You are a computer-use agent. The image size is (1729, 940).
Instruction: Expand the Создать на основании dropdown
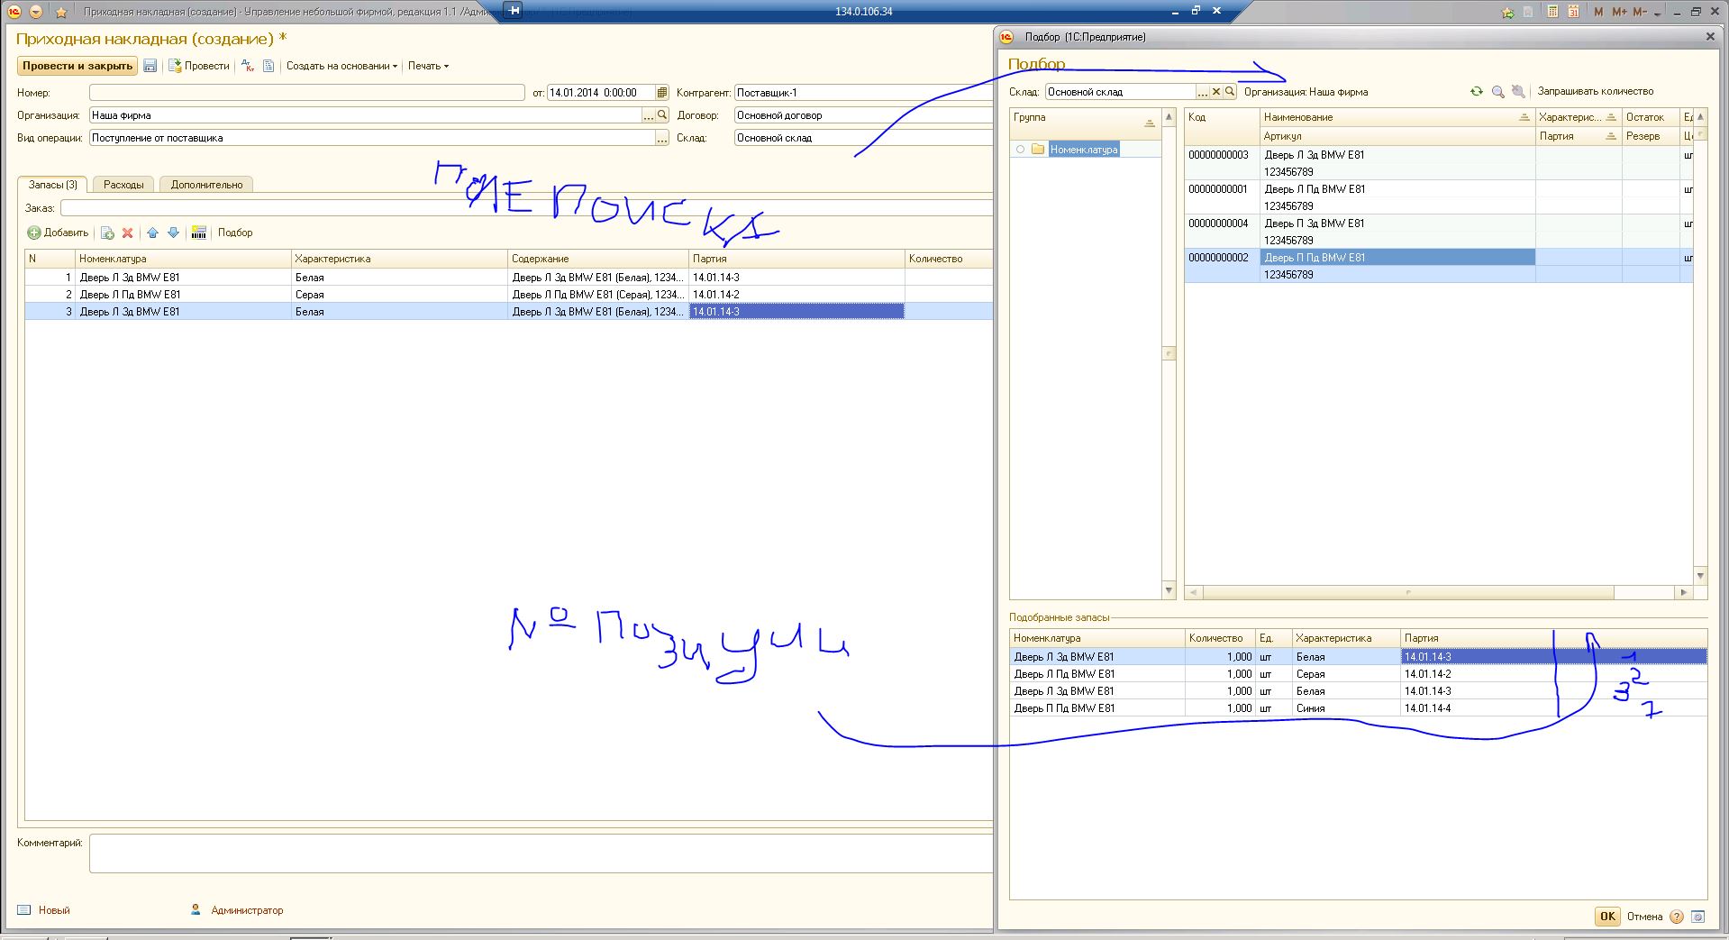point(341,66)
